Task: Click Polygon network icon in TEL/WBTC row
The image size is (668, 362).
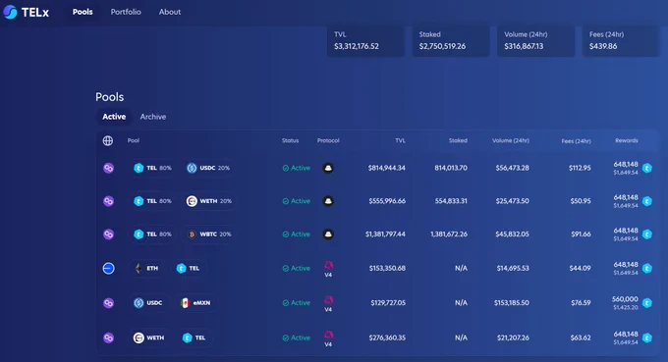Action: (x=108, y=234)
